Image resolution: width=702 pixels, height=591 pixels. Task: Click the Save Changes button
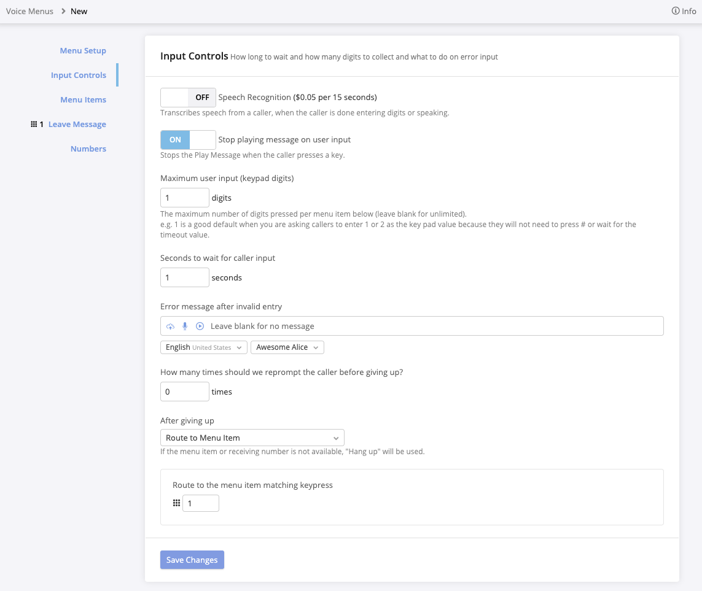[x=192, y=560]
